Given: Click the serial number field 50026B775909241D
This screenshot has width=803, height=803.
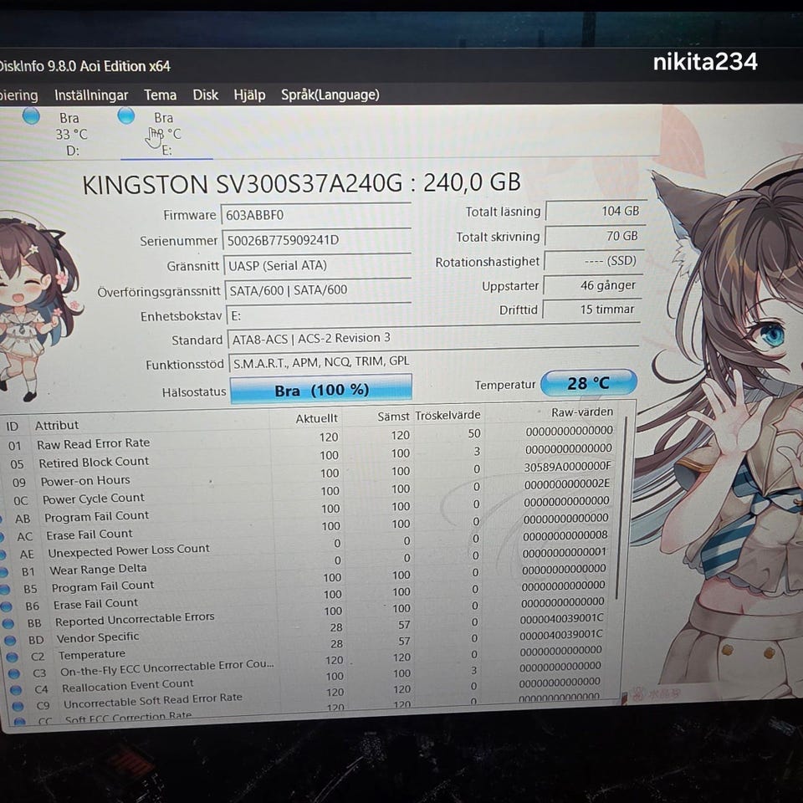Looking at the screenshot, I should coord(318,240).
